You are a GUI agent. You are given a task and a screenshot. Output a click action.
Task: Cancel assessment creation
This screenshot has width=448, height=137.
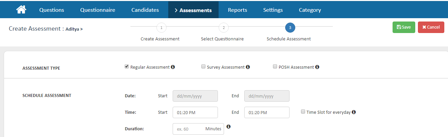(x=431, y=27)
